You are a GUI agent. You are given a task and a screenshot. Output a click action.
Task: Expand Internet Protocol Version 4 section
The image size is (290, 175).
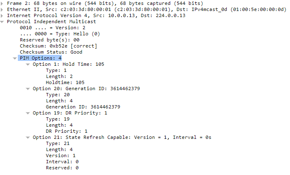pyautogui.click(x=2, y=16)
